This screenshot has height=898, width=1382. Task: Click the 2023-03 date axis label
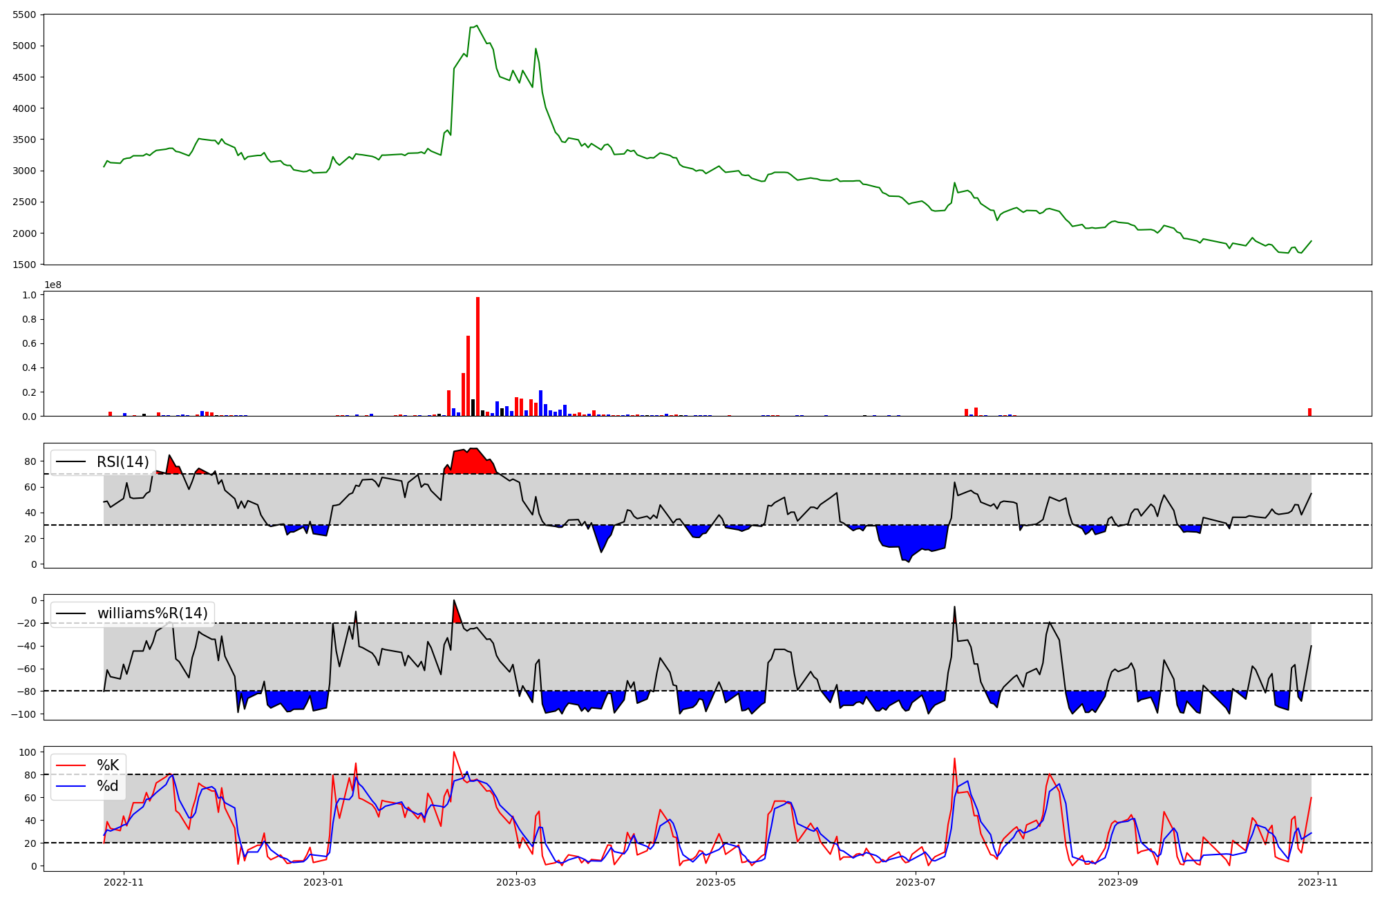point(516,882)
